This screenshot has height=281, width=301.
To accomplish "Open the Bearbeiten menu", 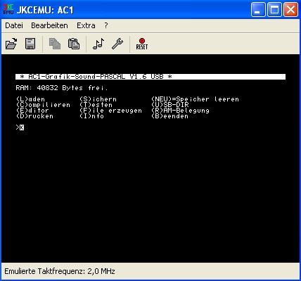I will tap(49, 25).
